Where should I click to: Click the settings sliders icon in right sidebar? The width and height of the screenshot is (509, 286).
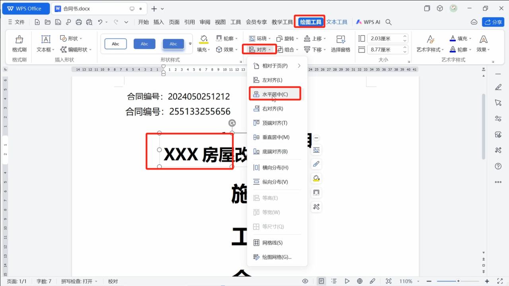pyautogui.click(x=498, y=119)
